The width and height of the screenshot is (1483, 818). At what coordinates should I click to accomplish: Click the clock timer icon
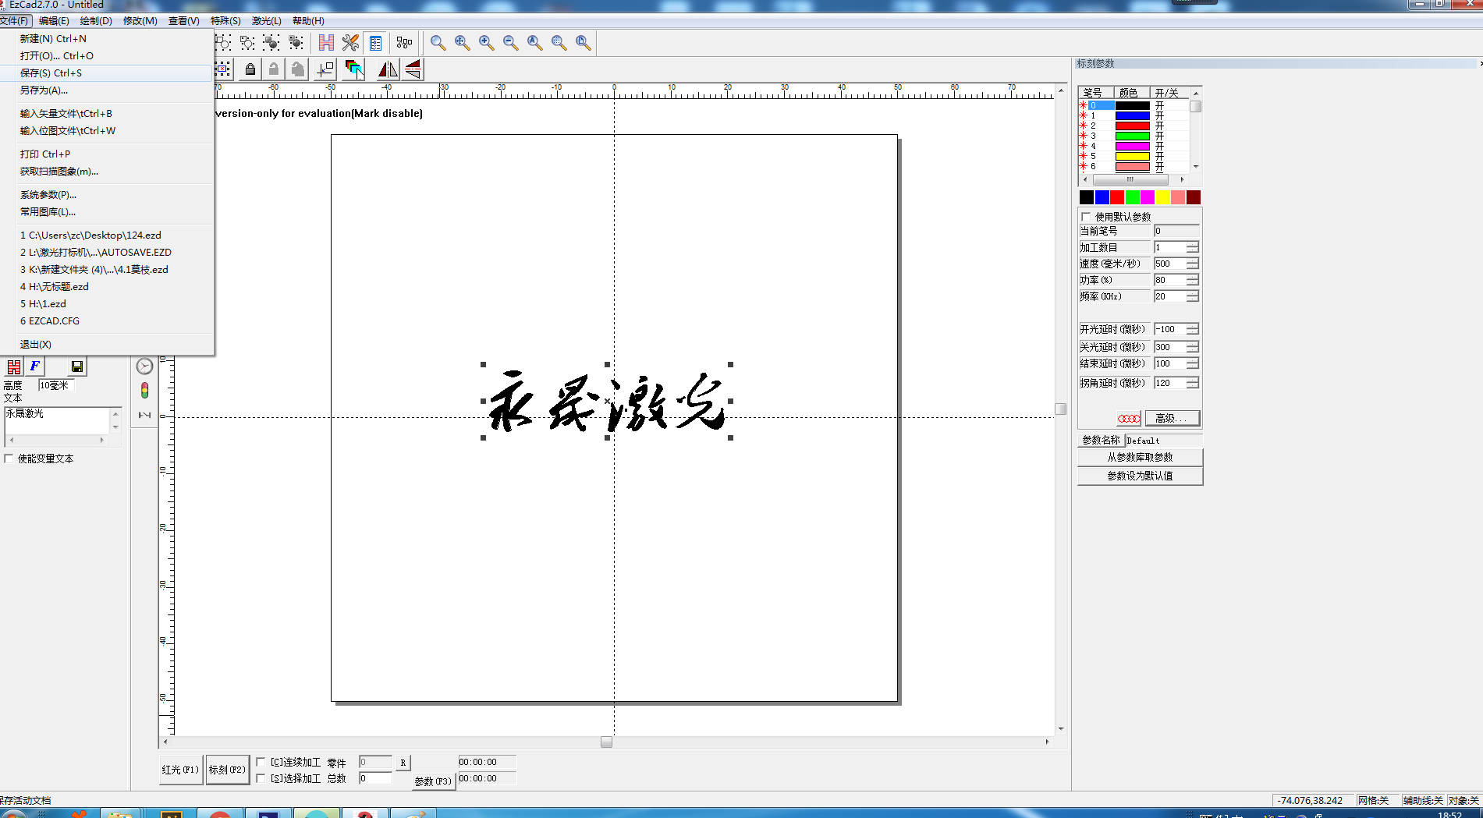tap(144, 367)
